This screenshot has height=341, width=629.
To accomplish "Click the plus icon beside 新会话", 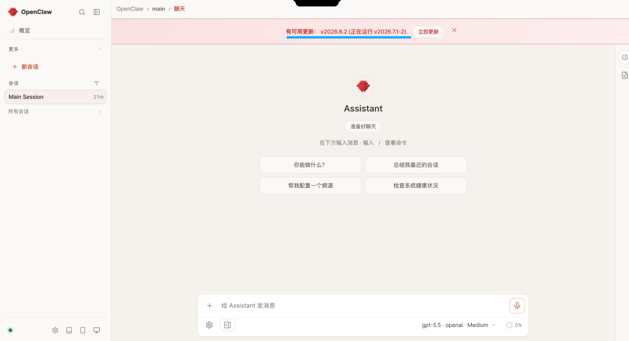I will point(15,67).
